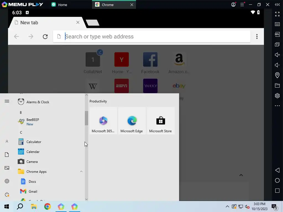Click the Start app list scrollbar up arrow
The image size is (283, 212).
[x=87, y=95]
